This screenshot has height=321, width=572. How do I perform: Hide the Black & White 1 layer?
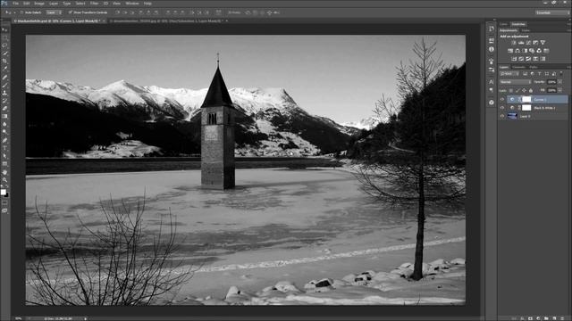[502, 108]
